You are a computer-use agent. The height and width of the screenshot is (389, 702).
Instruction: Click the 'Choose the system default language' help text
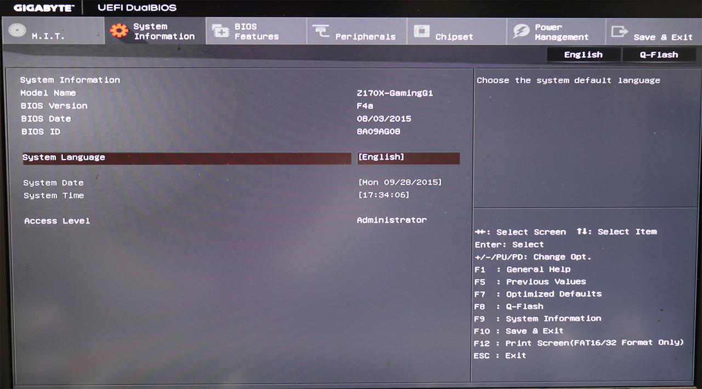(x=568, y=81)
